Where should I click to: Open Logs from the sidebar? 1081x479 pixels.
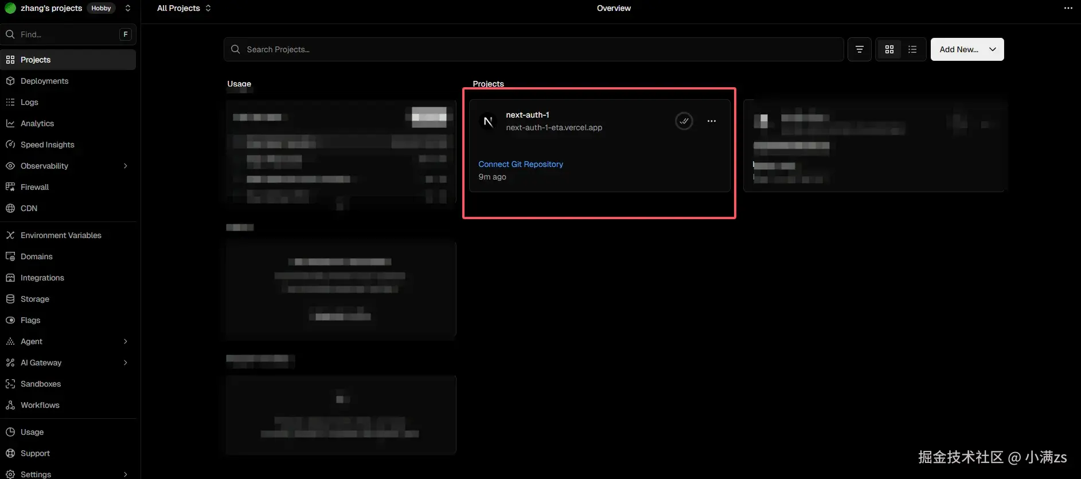68,102
